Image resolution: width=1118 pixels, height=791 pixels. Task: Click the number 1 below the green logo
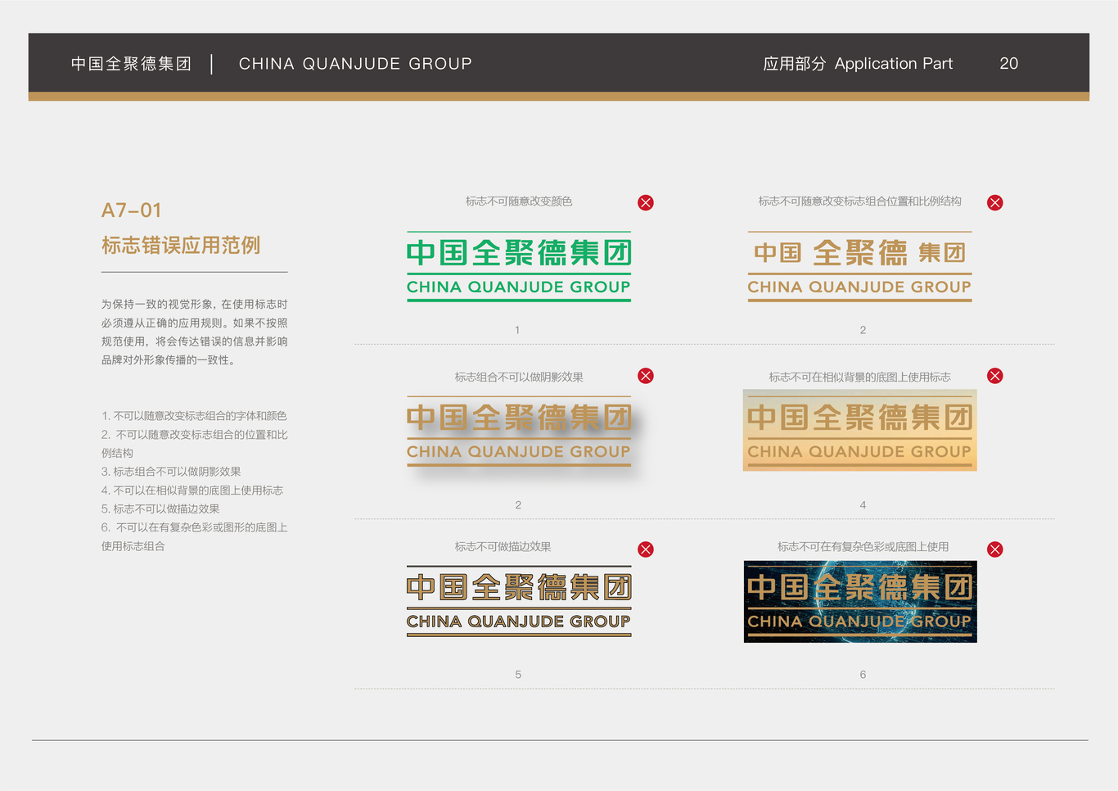(x=517, y=330)
